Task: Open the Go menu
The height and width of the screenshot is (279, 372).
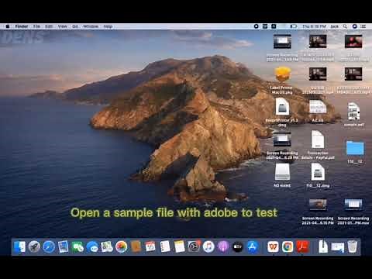Action: point(75,26)
